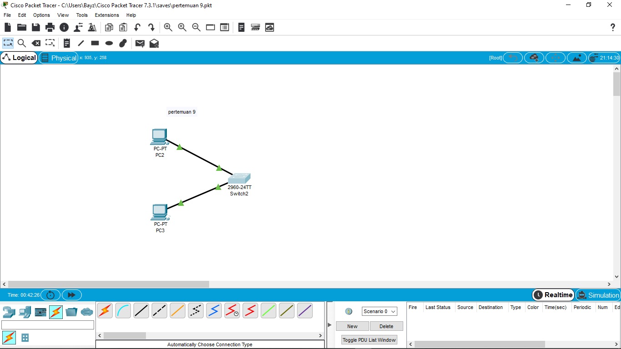This screenshot has height=349, width=621.
Task: Switch to Realtime mode
Action: (553, 295)
